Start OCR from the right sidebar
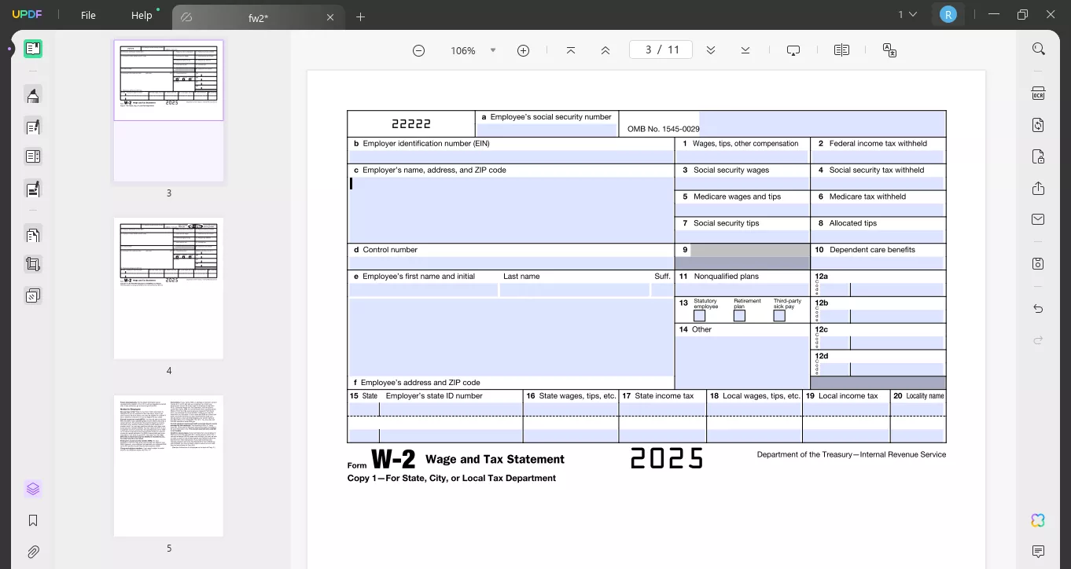This screenshot has height=569, width=1071. click(1038, 93)
